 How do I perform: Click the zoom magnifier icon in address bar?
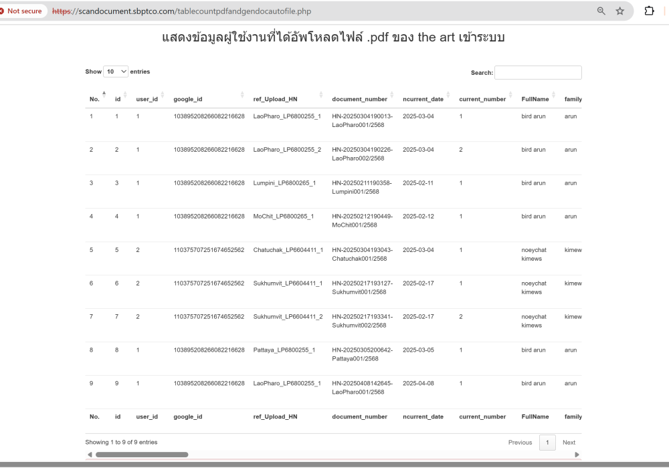point(601,11)
